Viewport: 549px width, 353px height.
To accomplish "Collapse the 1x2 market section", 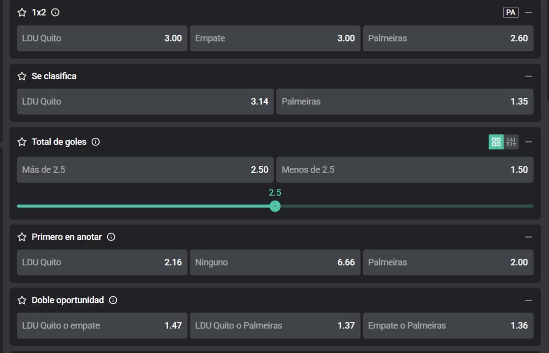I will click(529, 12).
